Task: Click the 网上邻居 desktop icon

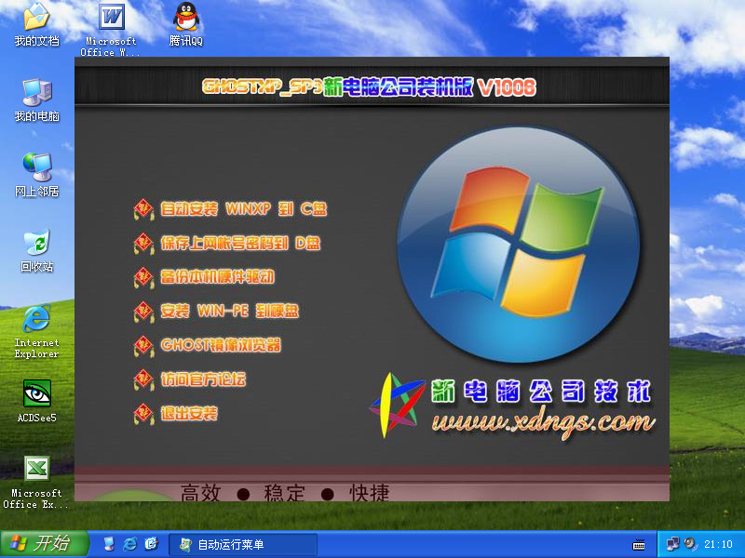Action: [x=36, y=175]
